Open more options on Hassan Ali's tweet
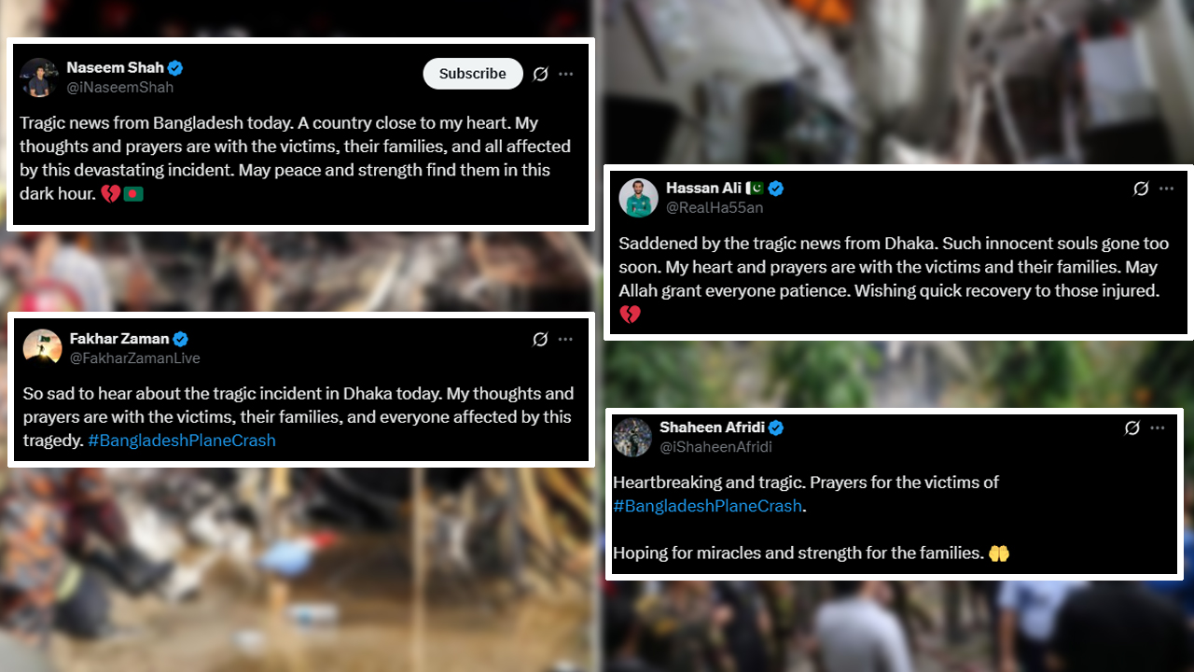The width and height of the screenshot is (1194, 672). tap(1167, 189)
